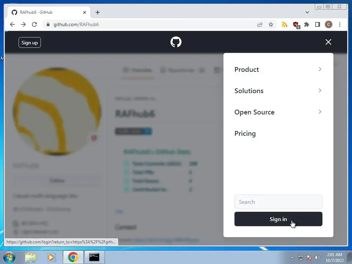Screen dimensions: 352x264
Task: Click the address bar URL github.com/RAFhub6
Action: (x=76, y=24)
